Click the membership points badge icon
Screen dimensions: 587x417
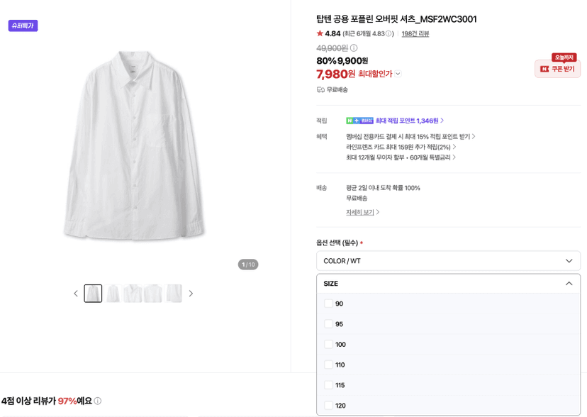pyautogui.click(x=359, y=121)
